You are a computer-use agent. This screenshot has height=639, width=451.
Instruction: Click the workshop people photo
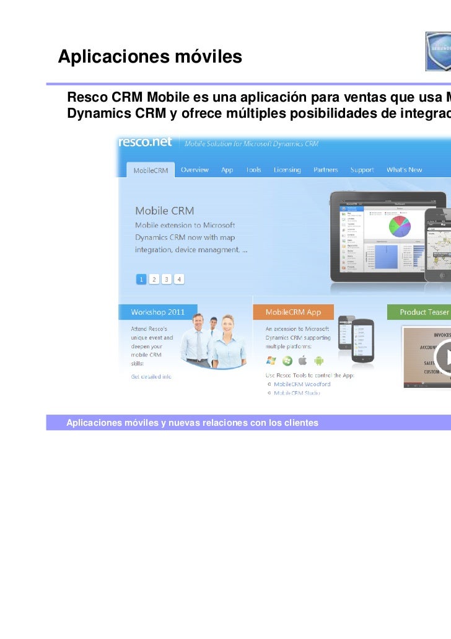[x=214, y=341]
